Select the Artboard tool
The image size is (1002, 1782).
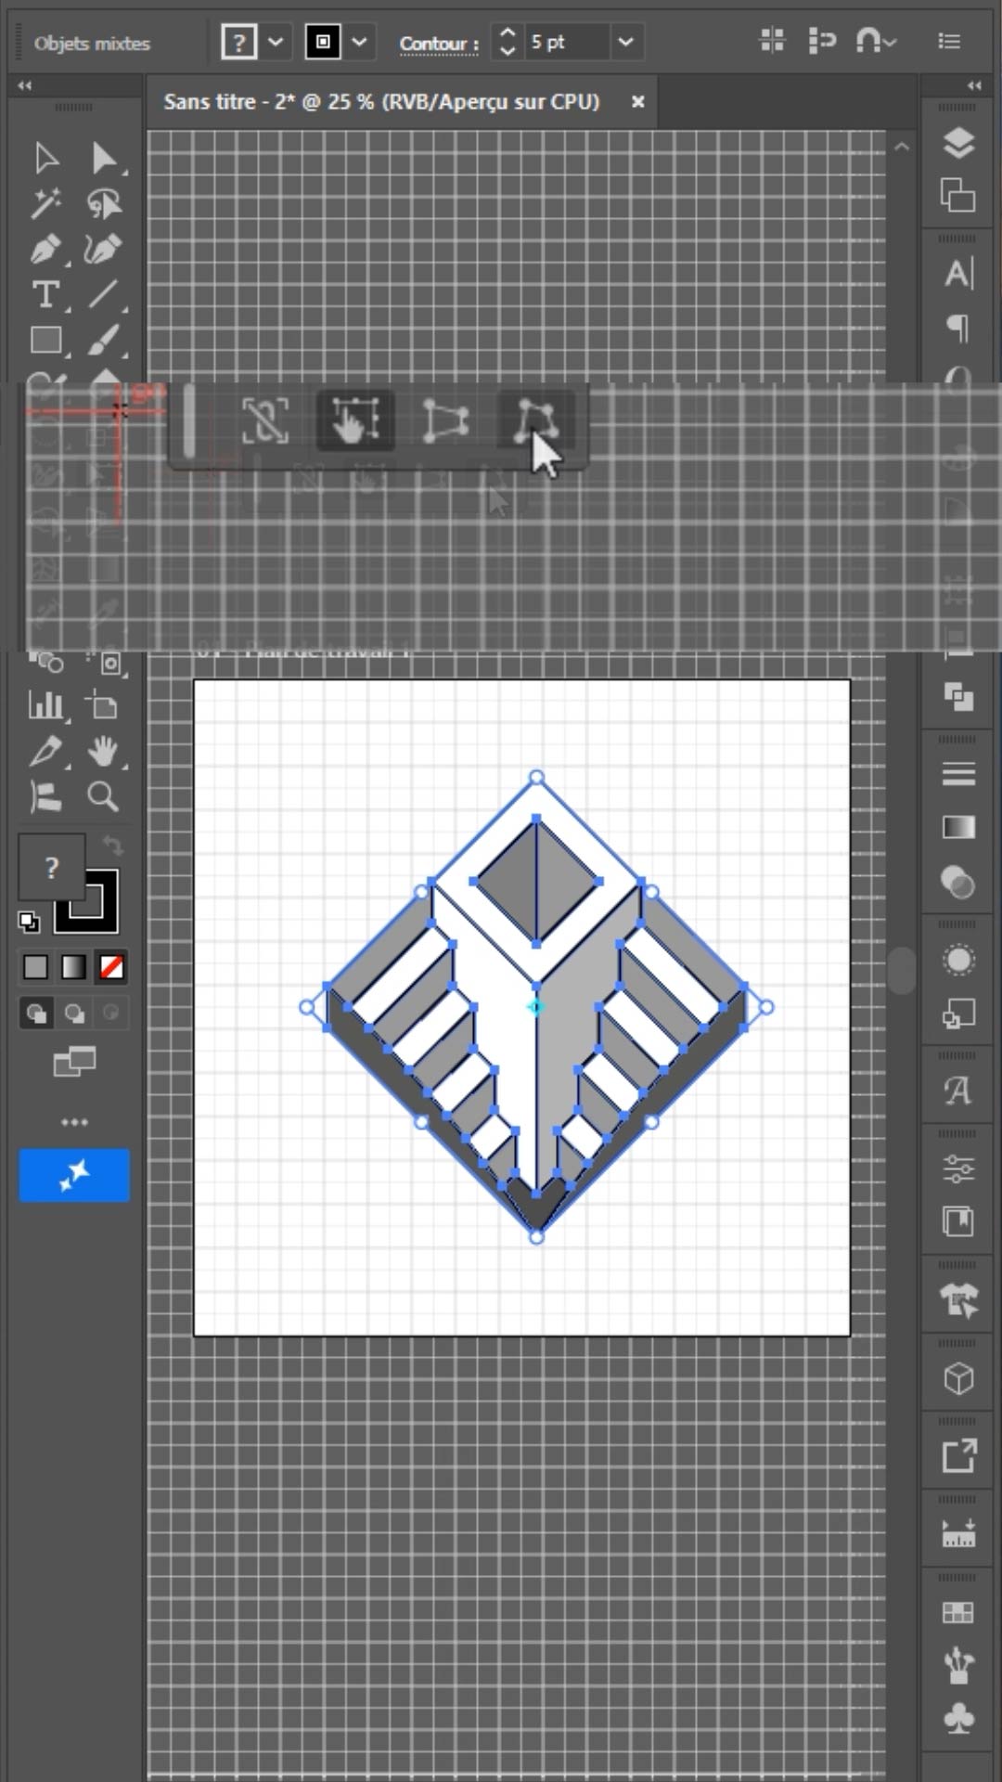(102, 705)
